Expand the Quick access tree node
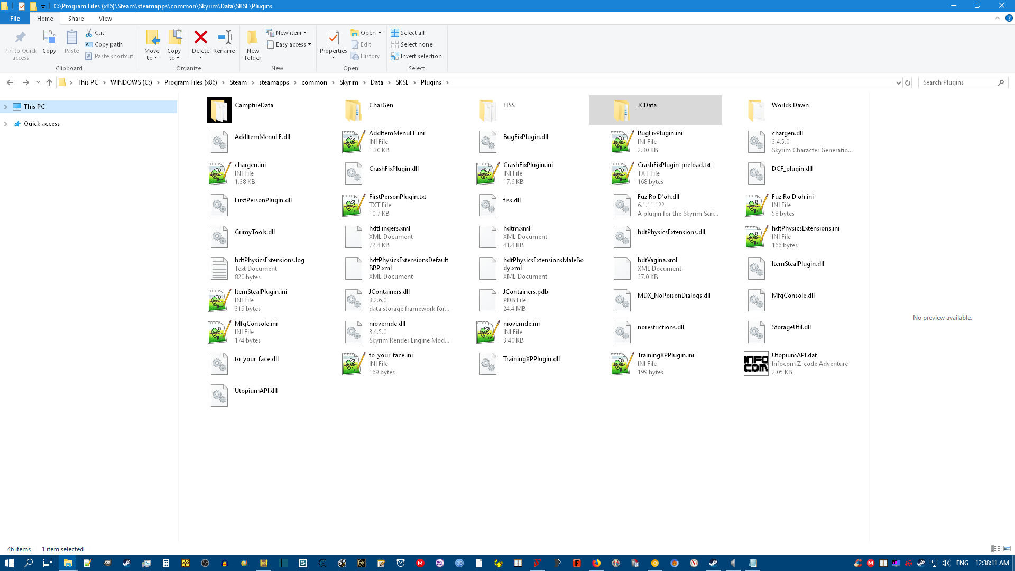The image size is (1015, 571). point(6,124)
